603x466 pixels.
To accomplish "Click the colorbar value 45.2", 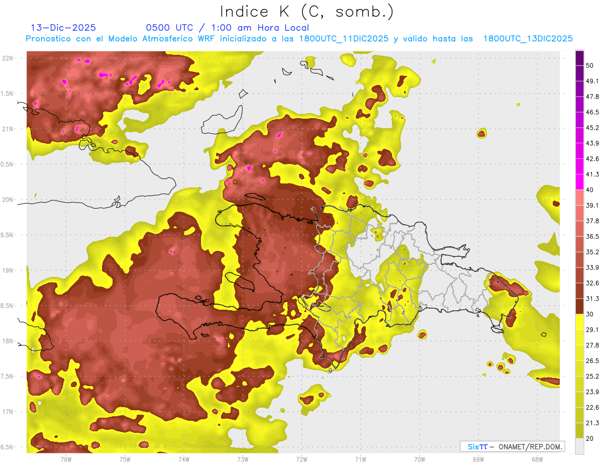I will click(592, 128).
